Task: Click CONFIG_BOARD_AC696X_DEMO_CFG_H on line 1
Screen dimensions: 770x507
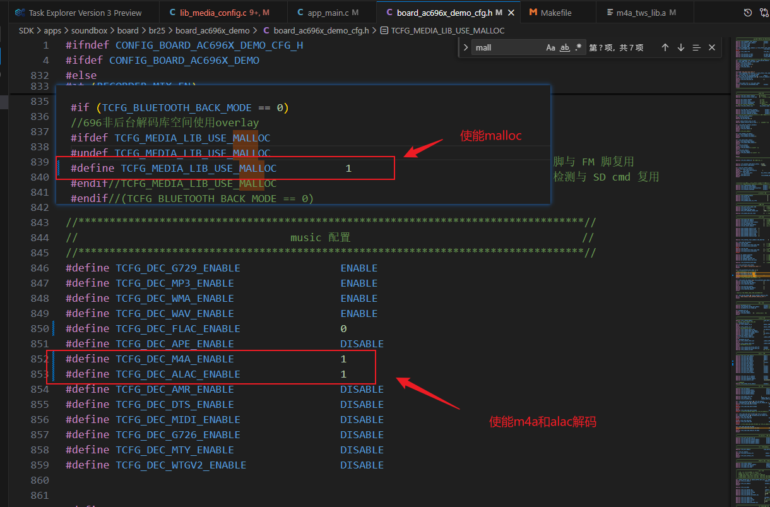Action: point(210,45)
